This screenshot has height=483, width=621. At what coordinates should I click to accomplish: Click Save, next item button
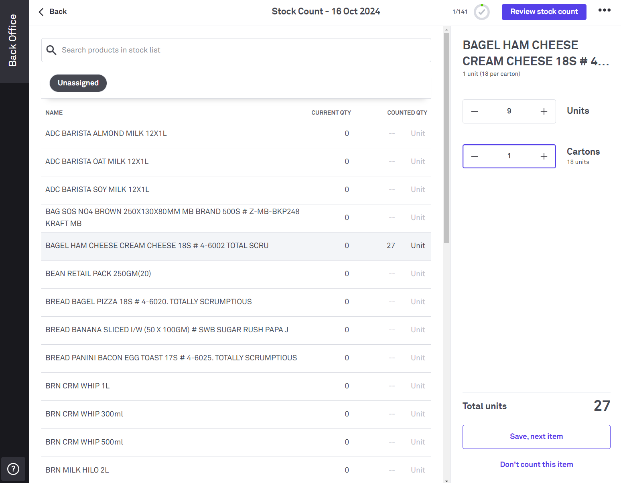click(536, 437)
